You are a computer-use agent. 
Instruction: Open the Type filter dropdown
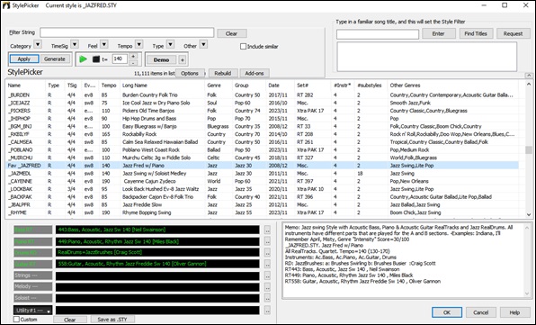pyautogui.click(x=170, y=44)
